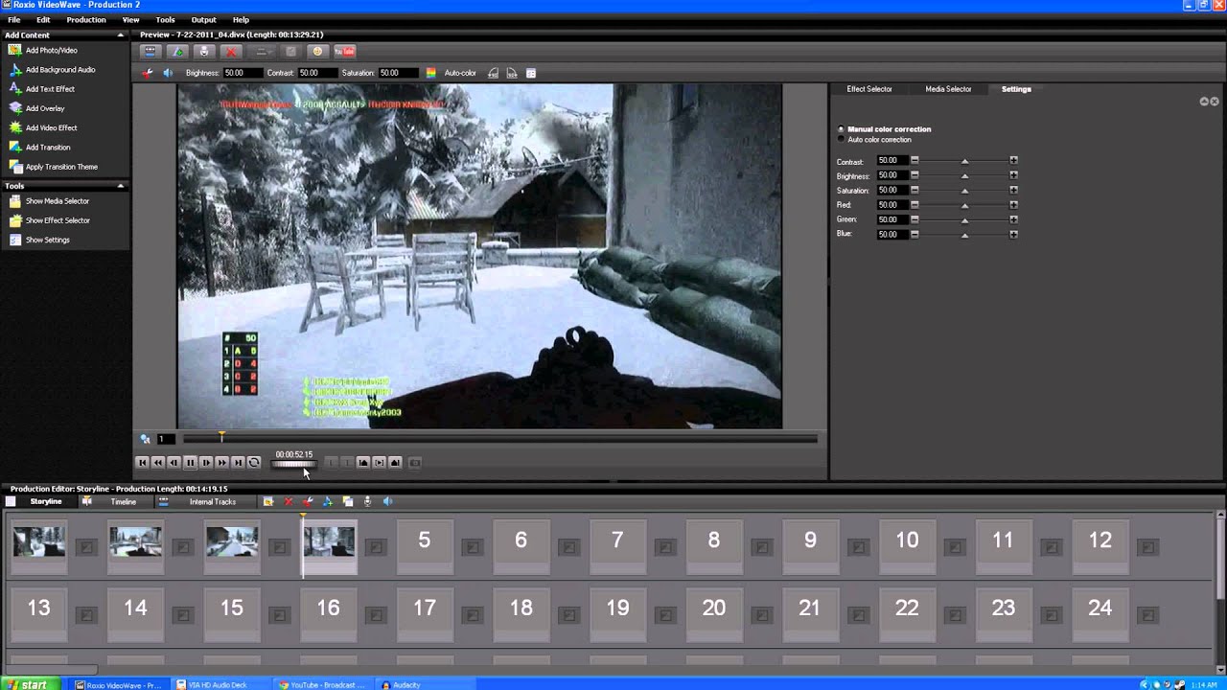Viewport: 1227px width, 690px height.
Task: Click Apply Transition Theme in the sidebar
Action: pyautogui.click(x=61, y=167)
